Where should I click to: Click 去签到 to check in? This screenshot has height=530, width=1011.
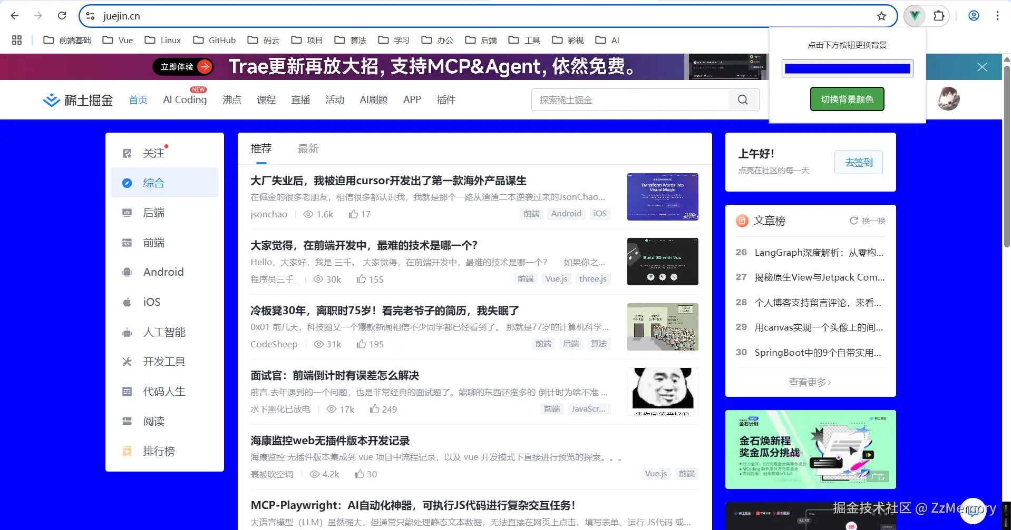coord(858,162)
